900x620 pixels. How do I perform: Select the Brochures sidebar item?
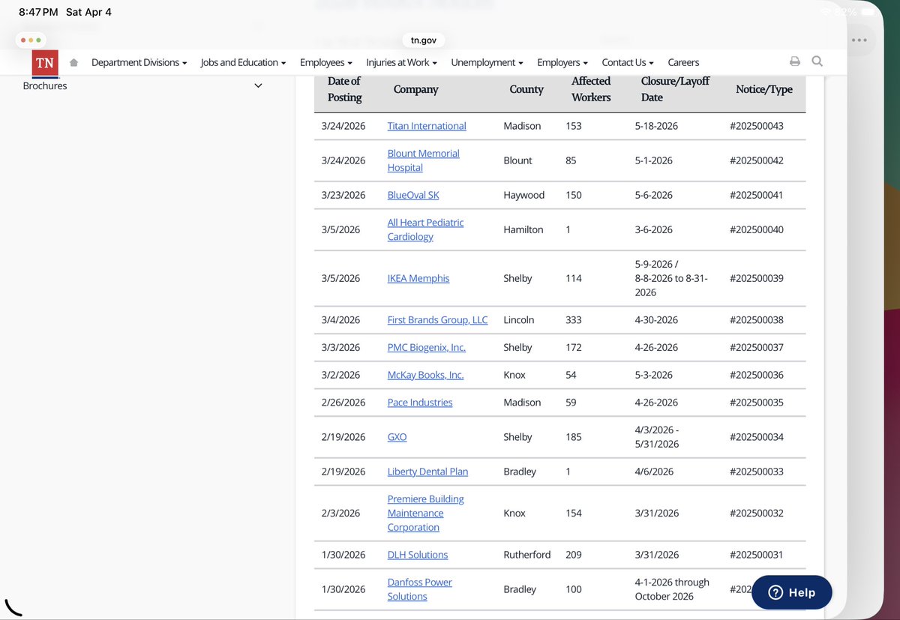pos(45,85)
